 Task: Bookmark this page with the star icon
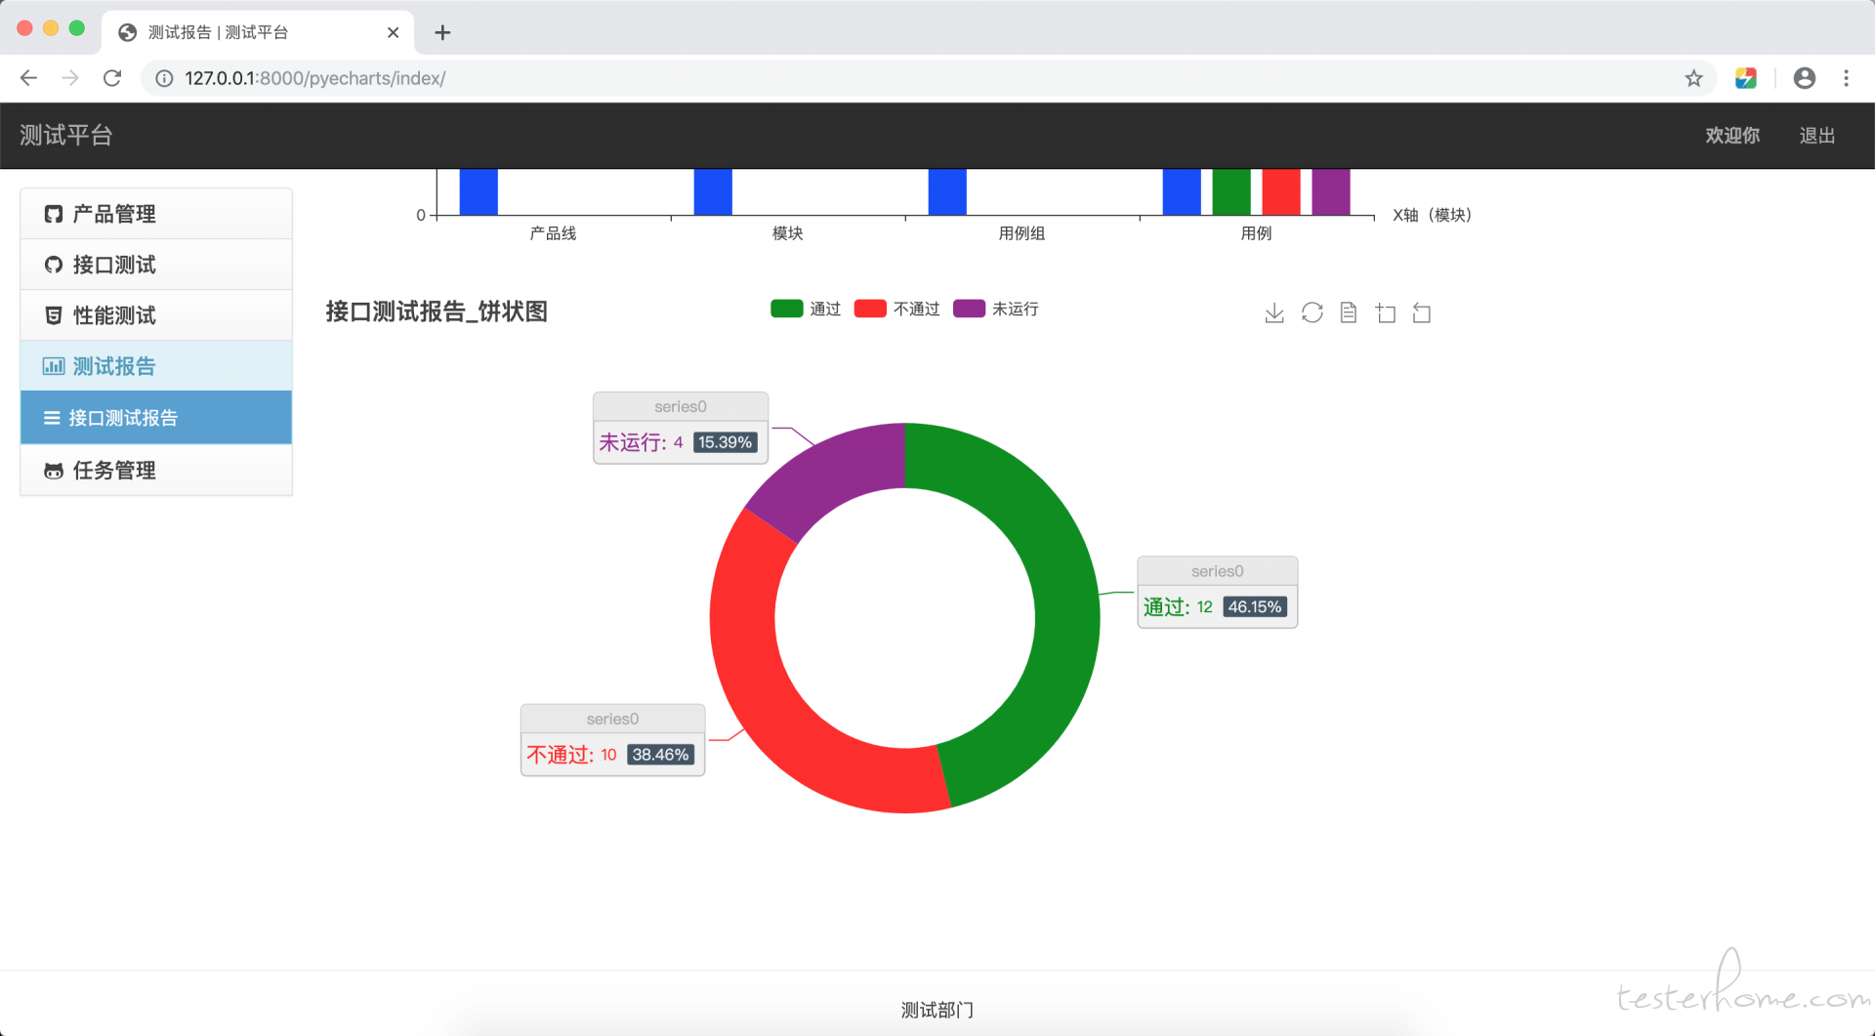coord(1693,78)
